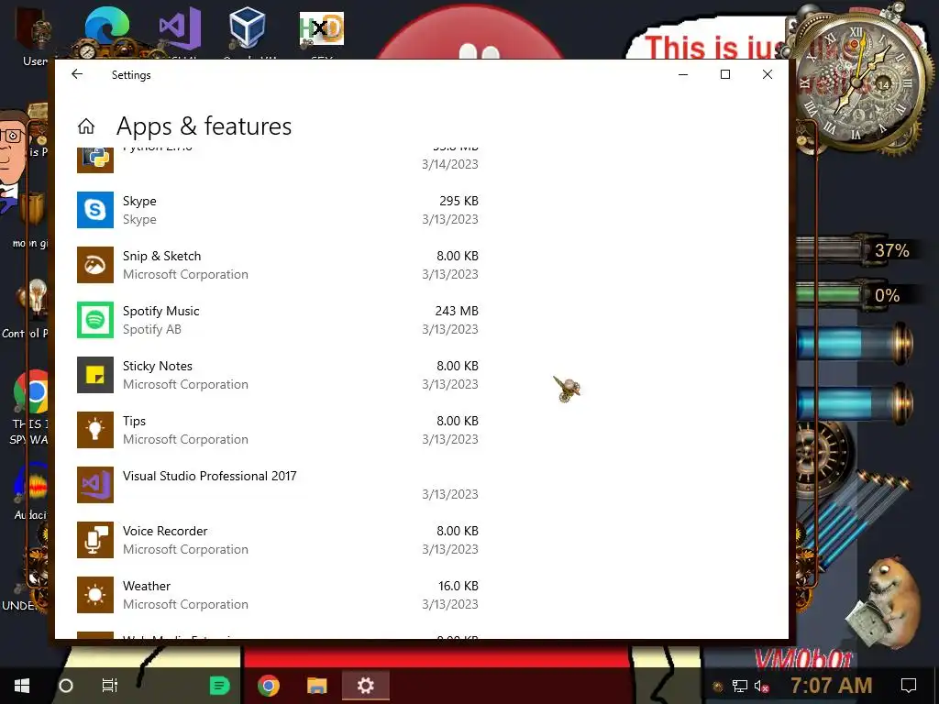Screen dimensions: 939x704
Task: Open the HxD desktop shortcut
Action: click(322, 30)
